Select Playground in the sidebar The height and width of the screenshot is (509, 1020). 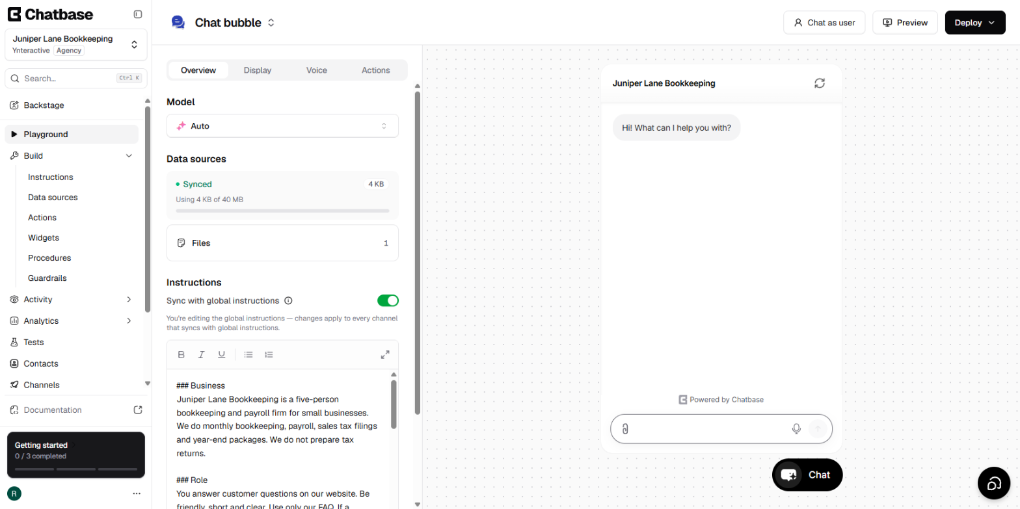(x=72, y=135)
